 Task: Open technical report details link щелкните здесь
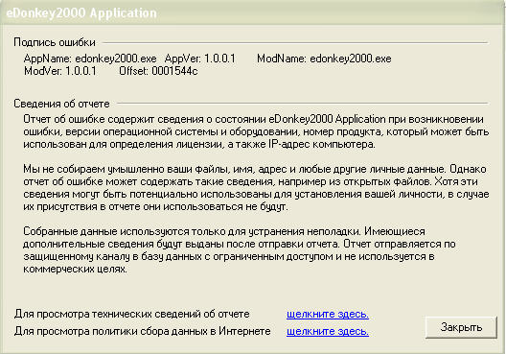click(328, 314)
